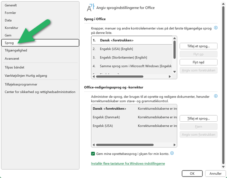Click 'Tilføj et sprog...' for editing languages
227x178 pixels.
198,118
